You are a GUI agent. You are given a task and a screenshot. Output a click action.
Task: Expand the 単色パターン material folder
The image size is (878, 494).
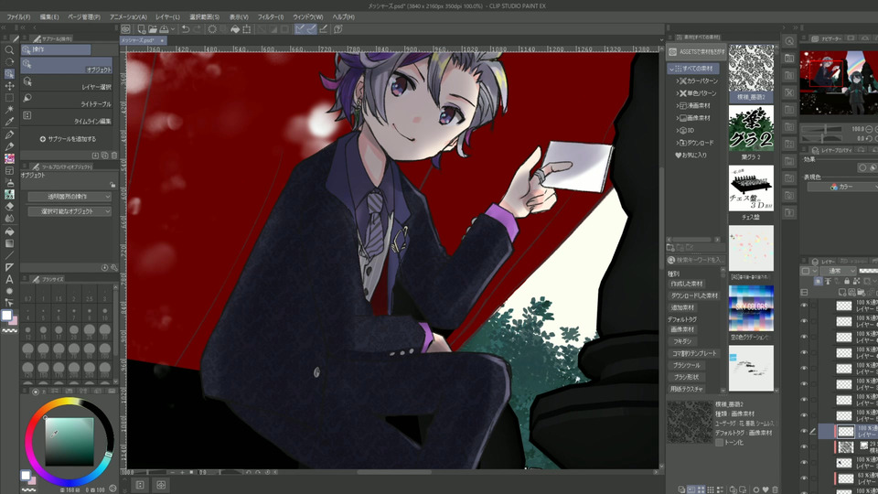[678, 93]
